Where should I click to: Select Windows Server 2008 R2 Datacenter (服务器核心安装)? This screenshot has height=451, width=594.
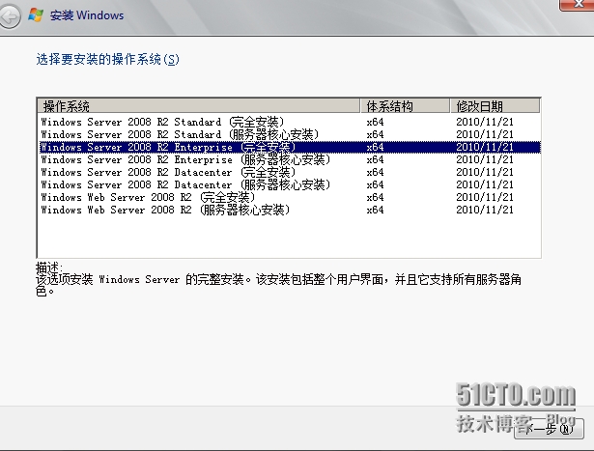290,184
